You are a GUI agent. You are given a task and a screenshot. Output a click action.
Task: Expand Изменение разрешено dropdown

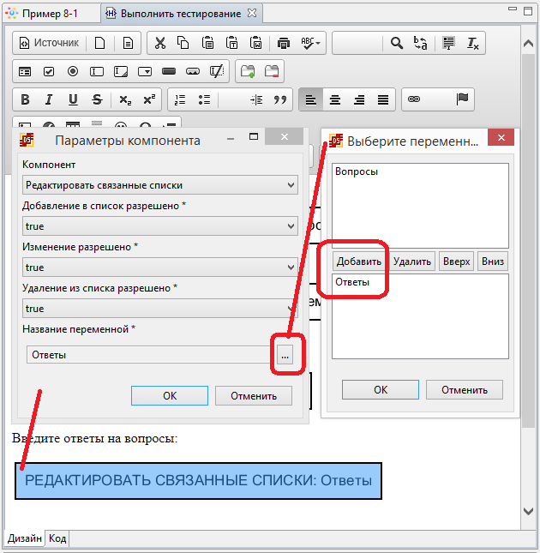pyautogui.click(x=160, y=267)
